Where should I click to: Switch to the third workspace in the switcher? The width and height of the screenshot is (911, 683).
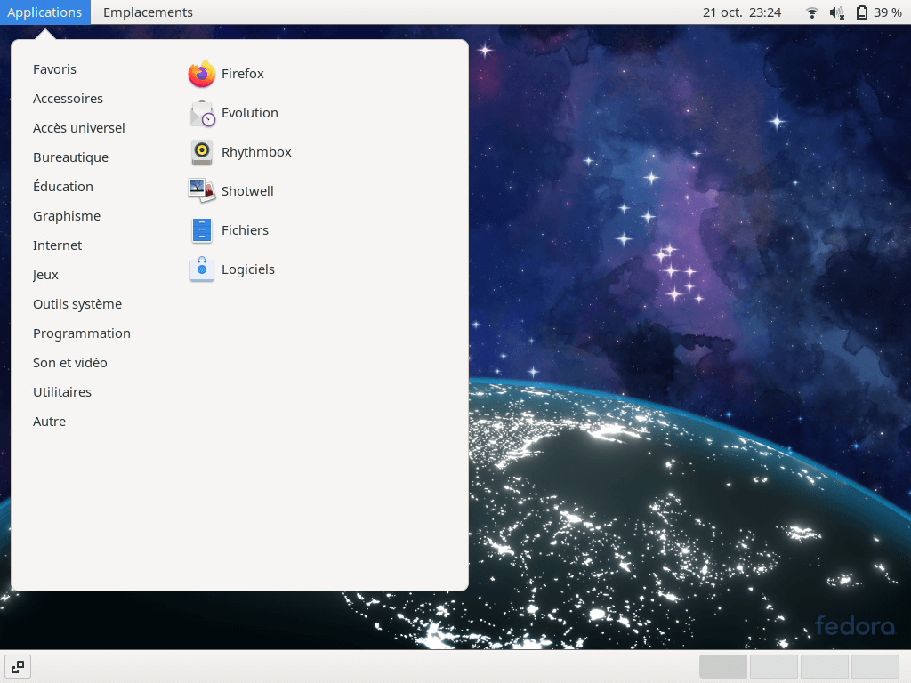pyautogui.click(x=825, y=667)
